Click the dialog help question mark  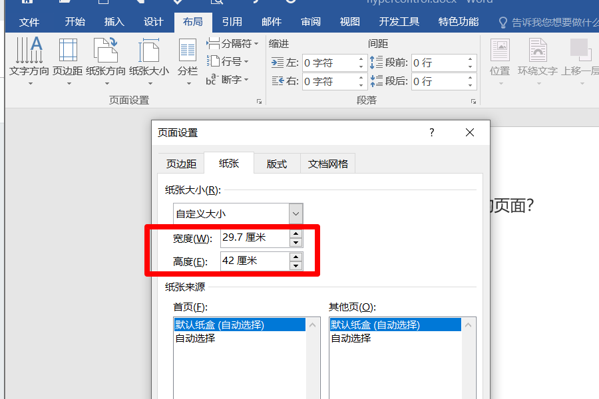(x=431, y=132)
